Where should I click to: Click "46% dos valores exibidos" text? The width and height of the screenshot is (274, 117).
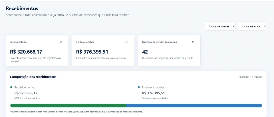tap(27, 98)
